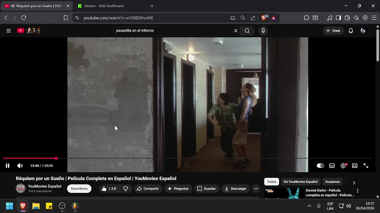Screen dimensions: 380x213
Task: Open a new browser tab
Action: click(x=152, y=6)
